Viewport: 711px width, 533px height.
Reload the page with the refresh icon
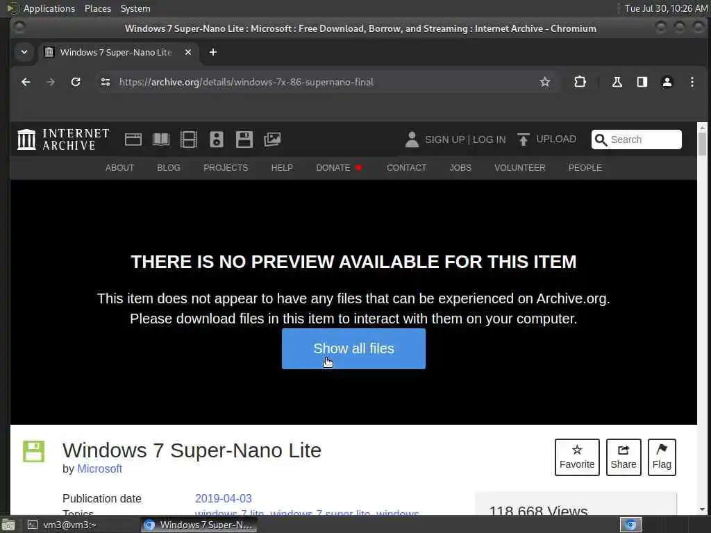coord(76,82)
